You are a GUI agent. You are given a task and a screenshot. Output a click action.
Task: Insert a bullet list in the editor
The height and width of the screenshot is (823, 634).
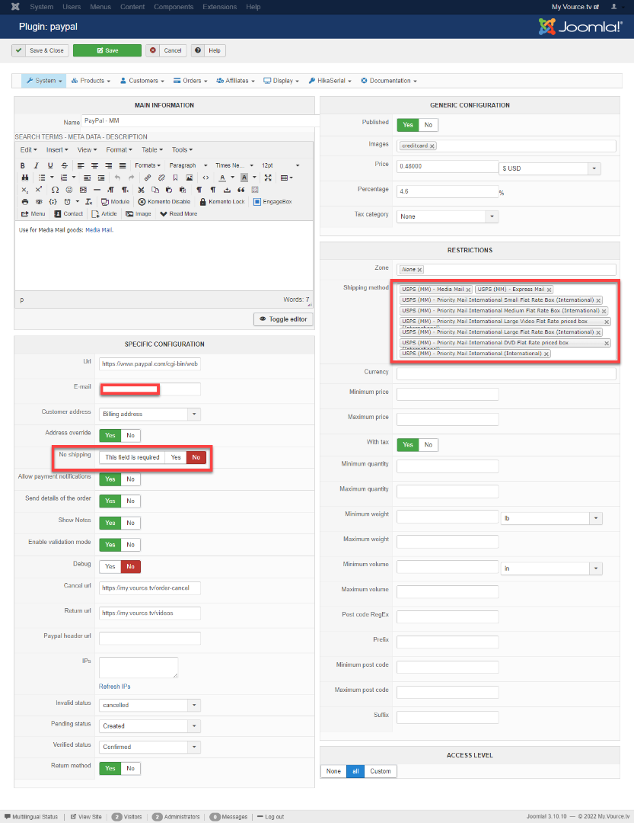coord(42,178)
